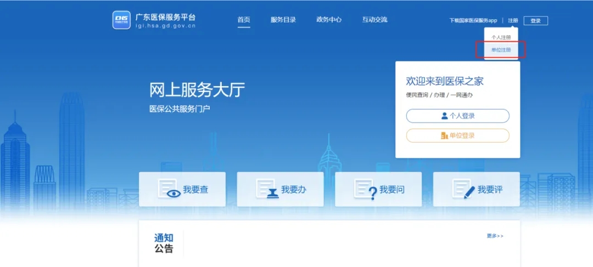Select 个人注册 from the dropdown
Screen dimensions: 593x267
(501, 37)
